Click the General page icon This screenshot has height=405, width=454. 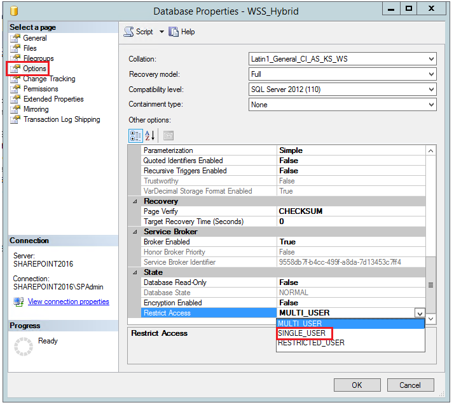pyautogui.click(x=15, y=38)
